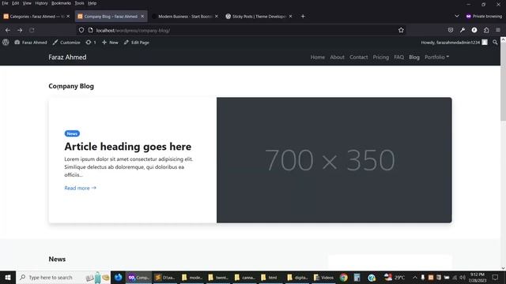
Task: Click Edit Page in the admin bar
Action: coord(137,42)
